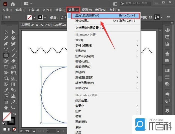Select the Line Segment tool
The image size is (175, 134).
pyautogui.click(x=13, y=50)
